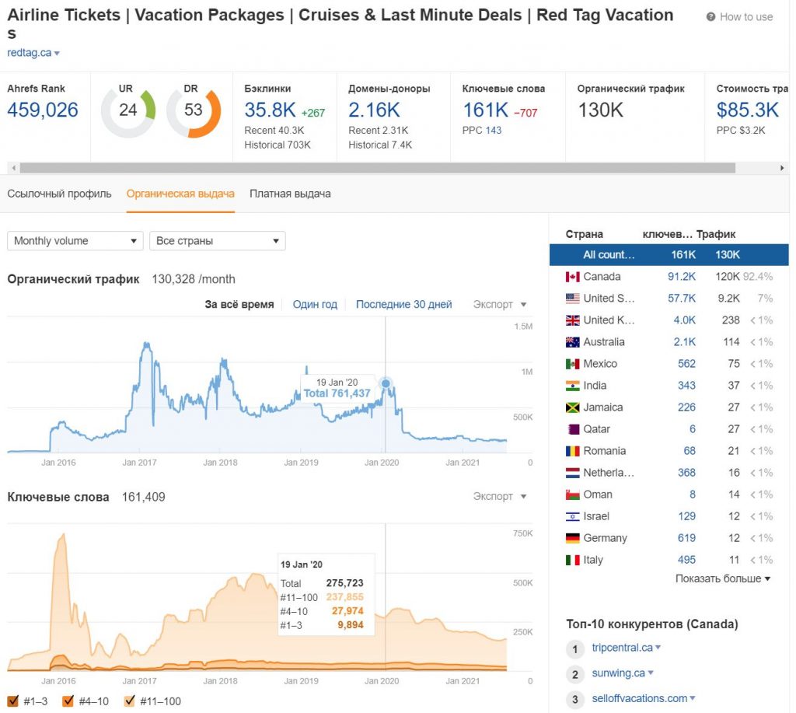This screenshot has width=796, height=713.
Task: Click the left arrow of horizontal scrollbar
Action: point(14,168)
